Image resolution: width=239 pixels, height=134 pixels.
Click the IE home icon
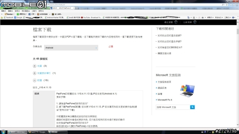[231, 5]
